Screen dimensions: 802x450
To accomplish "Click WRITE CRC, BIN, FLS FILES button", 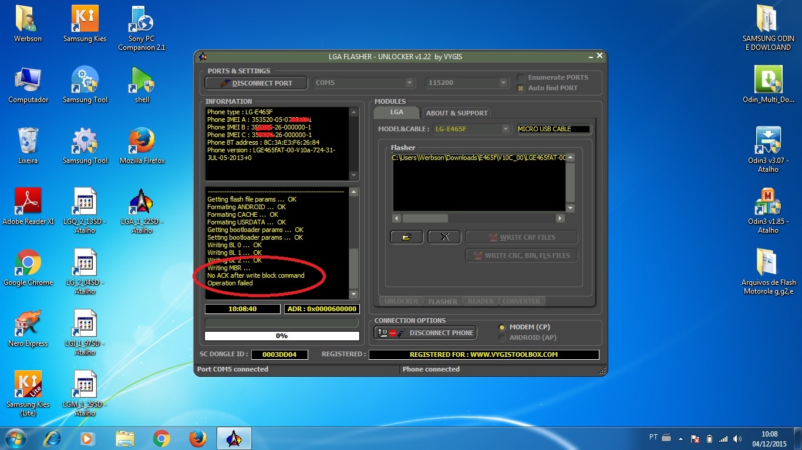I will point(521,255).
